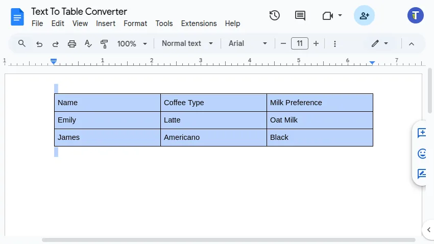Open the editing mode pencil dropdown
Image resolution: width=434 pixels, height=244 pixels.
[x=379, y=43]
